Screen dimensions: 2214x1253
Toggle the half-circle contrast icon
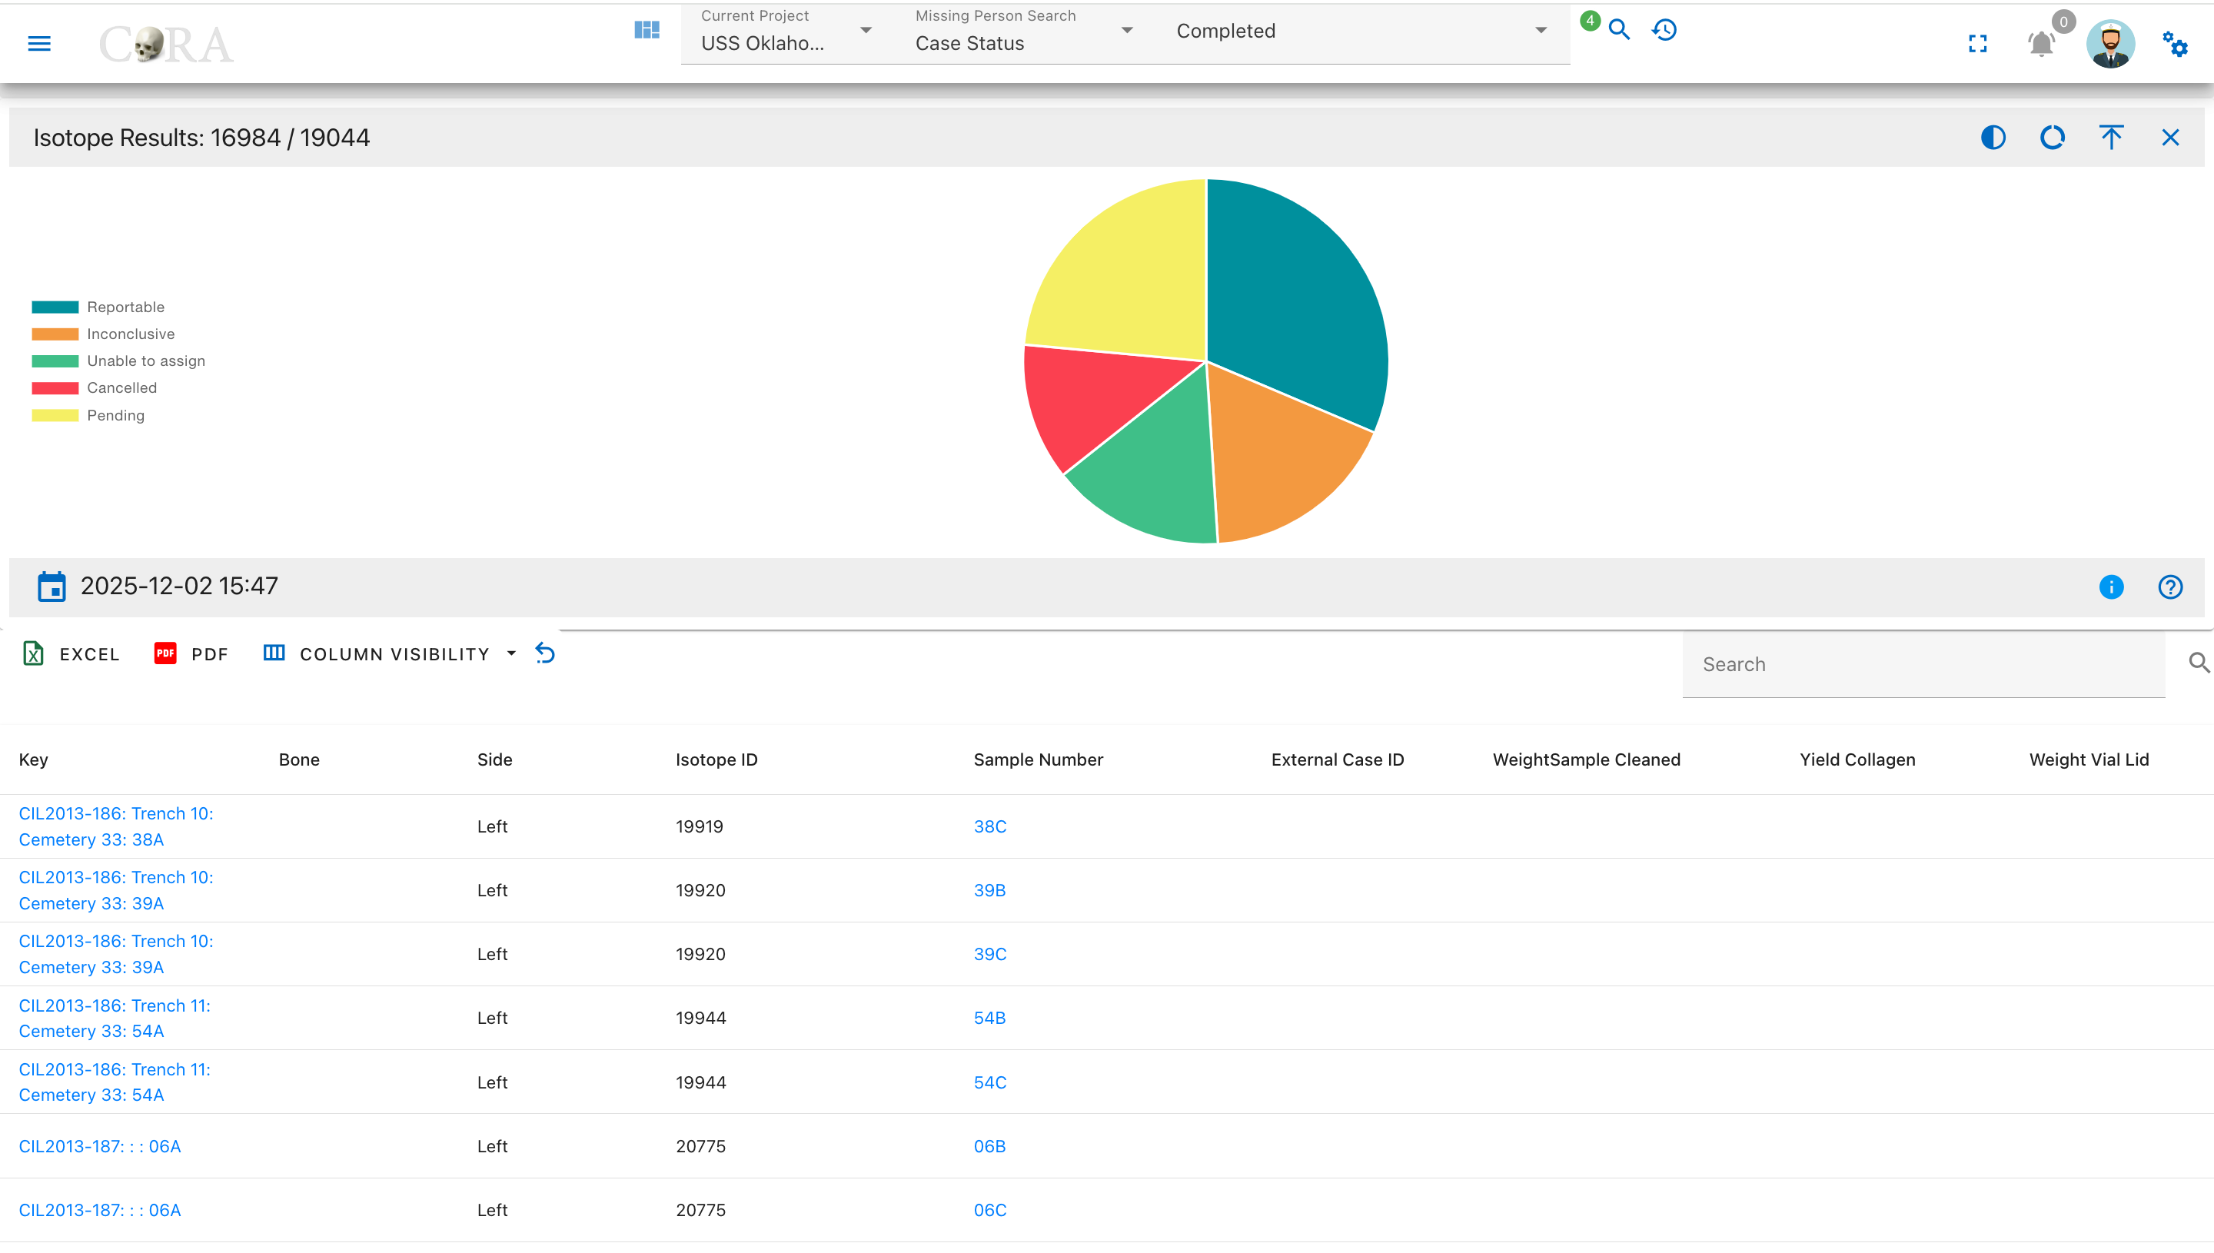tap(1993, 138)
